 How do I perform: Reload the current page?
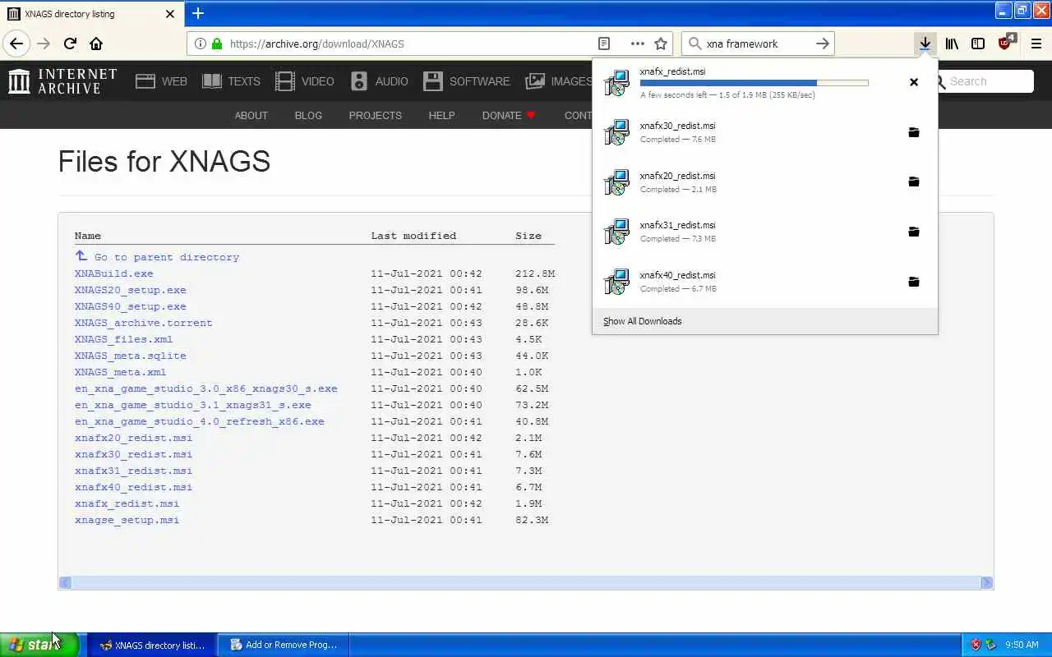pos(70,44)
